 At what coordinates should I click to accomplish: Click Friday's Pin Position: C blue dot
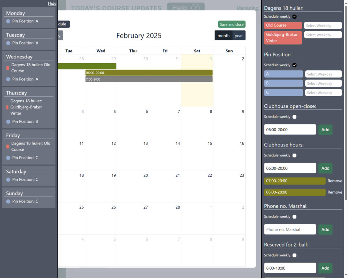[8, 158]
